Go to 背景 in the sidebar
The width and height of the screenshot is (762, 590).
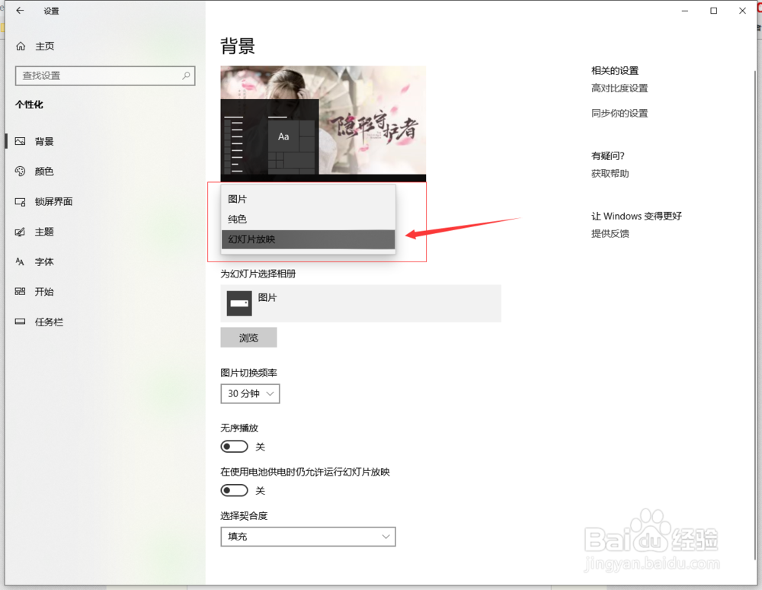[x=44, y=142]
